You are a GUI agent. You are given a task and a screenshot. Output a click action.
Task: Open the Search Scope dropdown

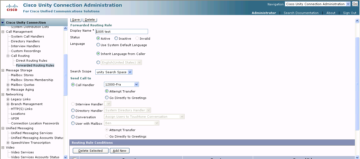(114, 72)
